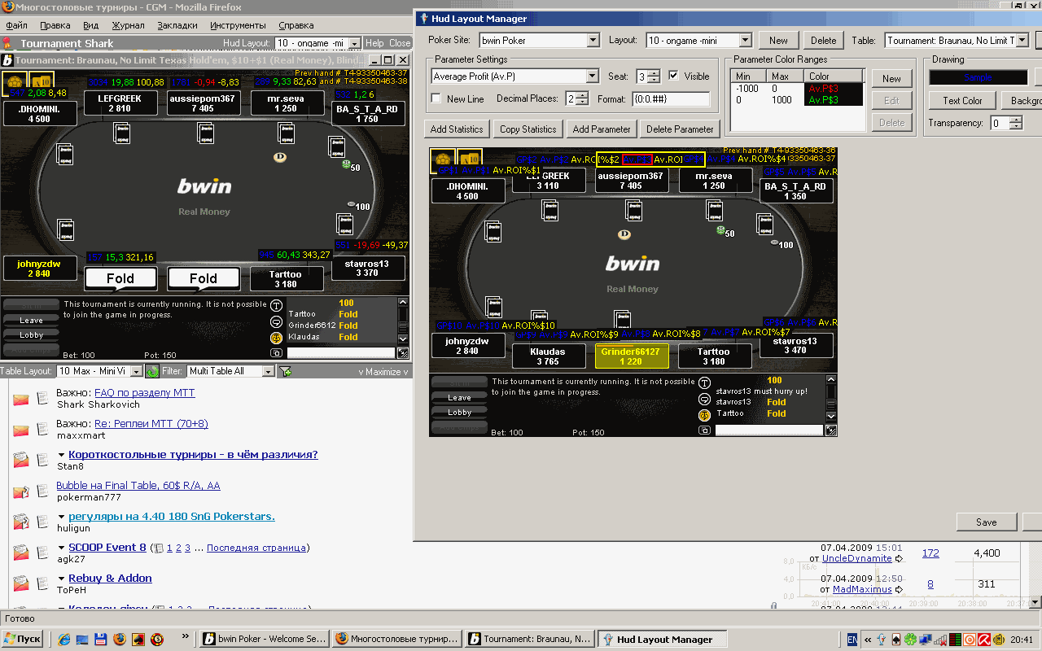This screenshot has height=651, width=1042.
Task: Click the speech bubble icon in left poker table
Action: (276, 321)
